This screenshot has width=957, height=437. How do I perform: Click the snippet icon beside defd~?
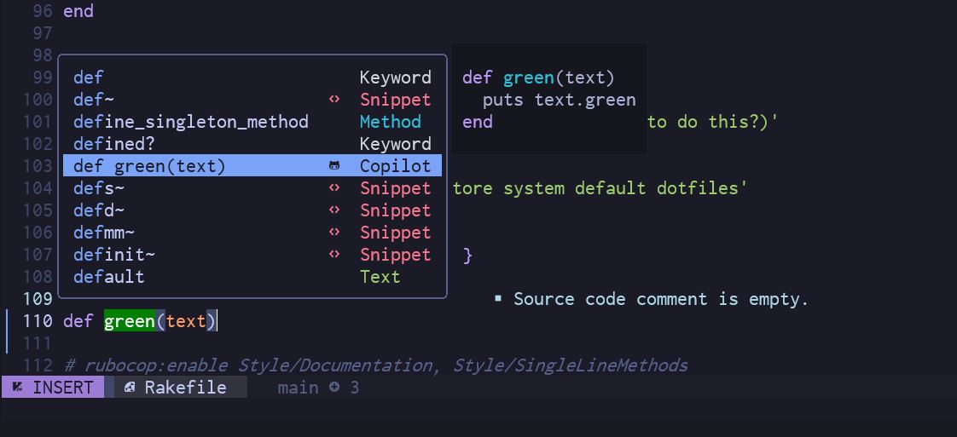(x=334, y=210)
